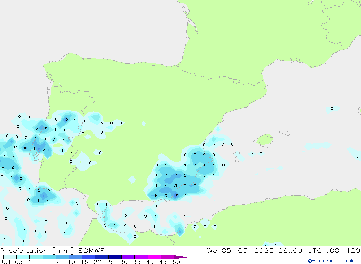Image resolution: width=361 pixels, height=264 pixels.
Task: Select the 5–10 mm legend color box
Action: point(62,257)
